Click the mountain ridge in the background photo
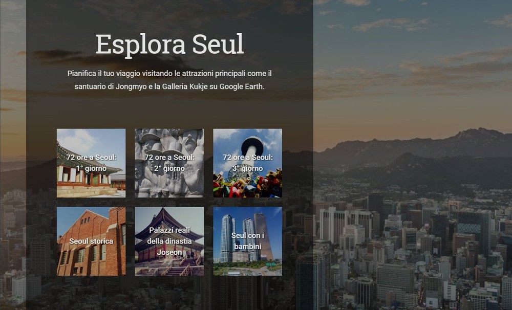The height and width of the screenshot is (310, 512). [424, 144]
